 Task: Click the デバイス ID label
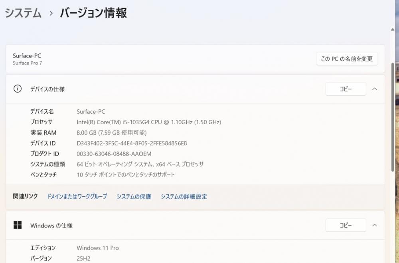[43, 143]
